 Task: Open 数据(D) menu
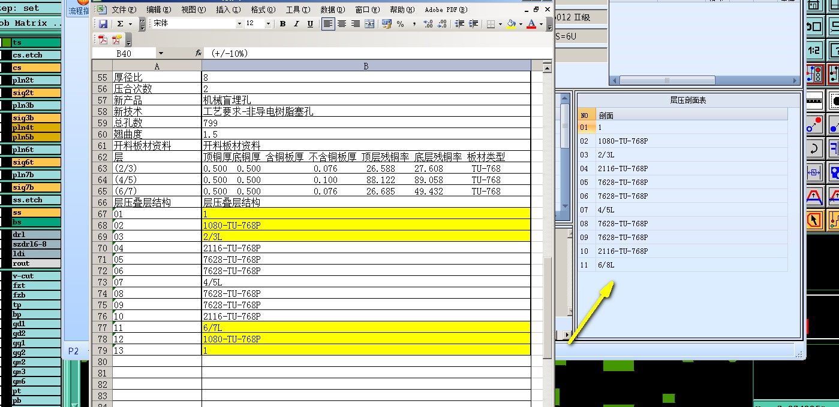point(332,10)
